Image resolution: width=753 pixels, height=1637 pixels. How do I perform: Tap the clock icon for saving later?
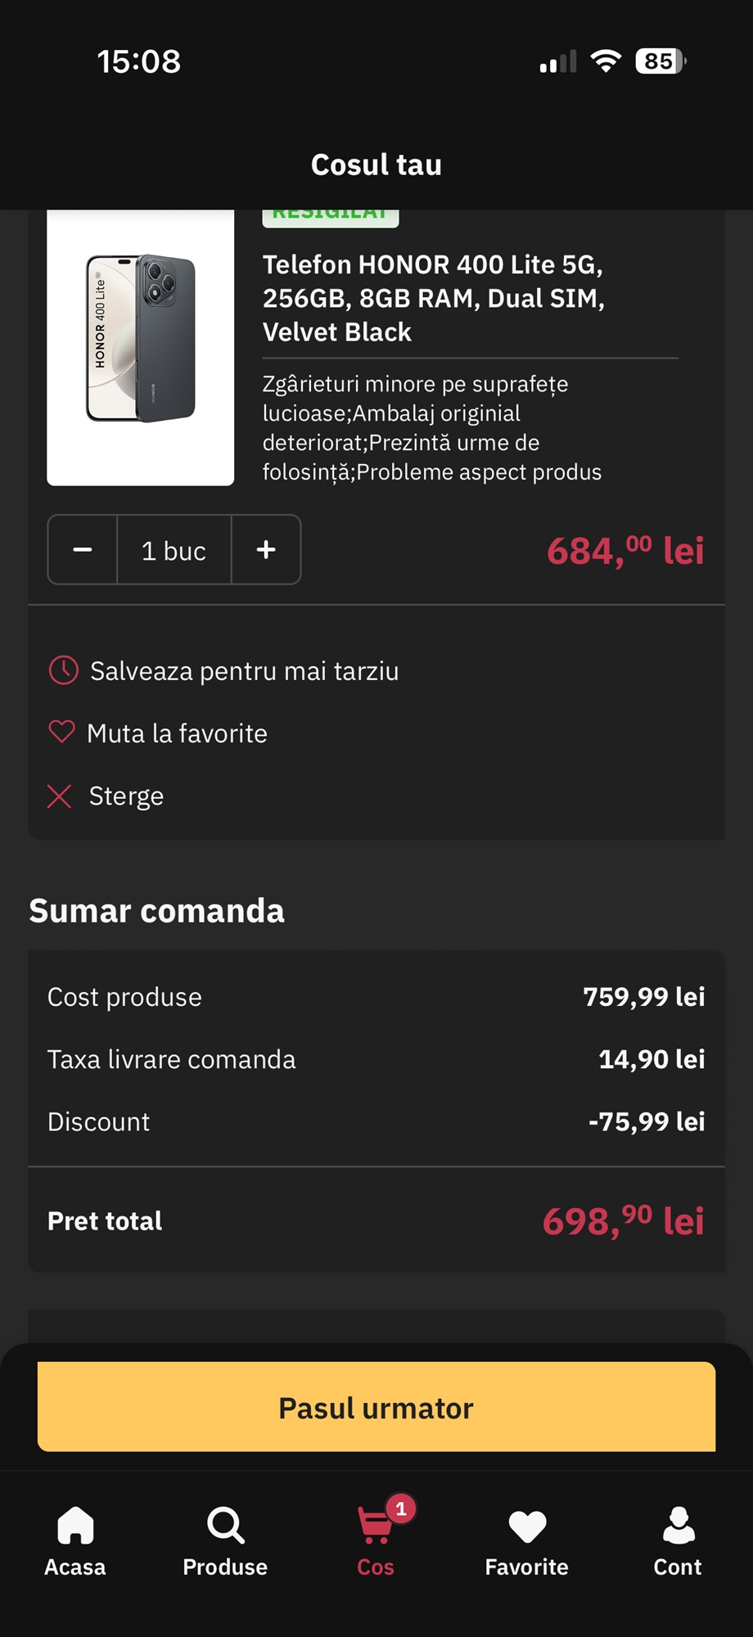64,670
